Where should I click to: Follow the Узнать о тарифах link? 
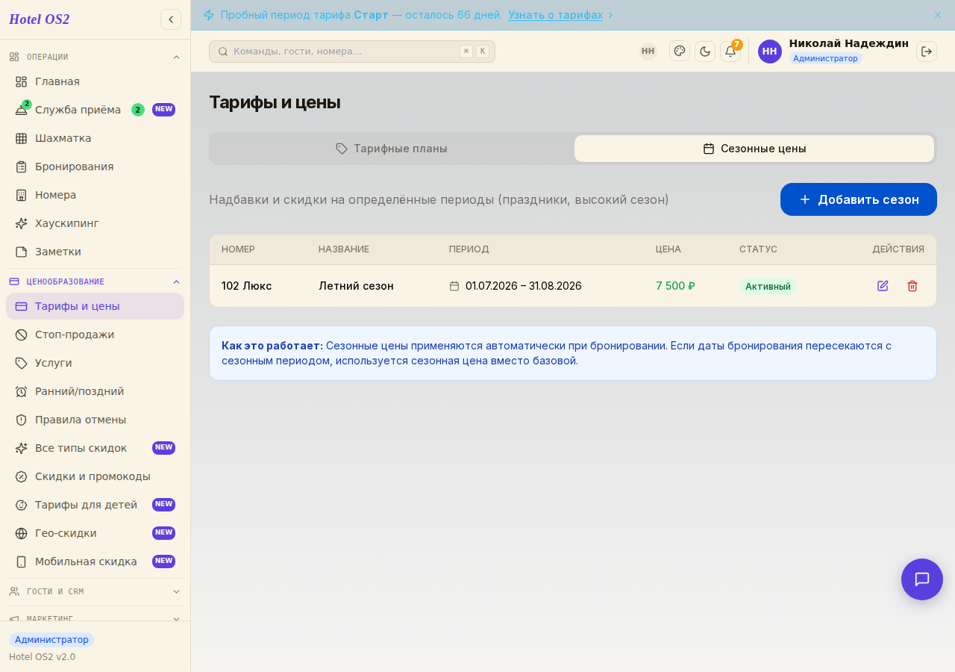tap(556, 15)
